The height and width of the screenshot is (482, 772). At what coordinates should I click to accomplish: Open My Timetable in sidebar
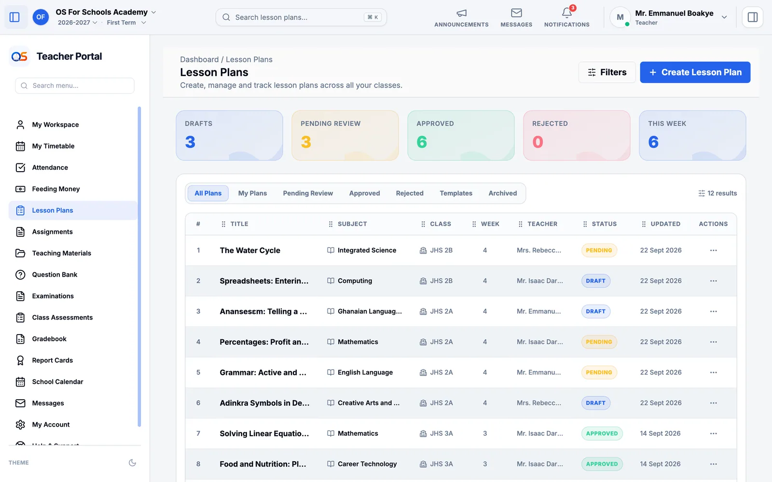[x=73, y=146]
